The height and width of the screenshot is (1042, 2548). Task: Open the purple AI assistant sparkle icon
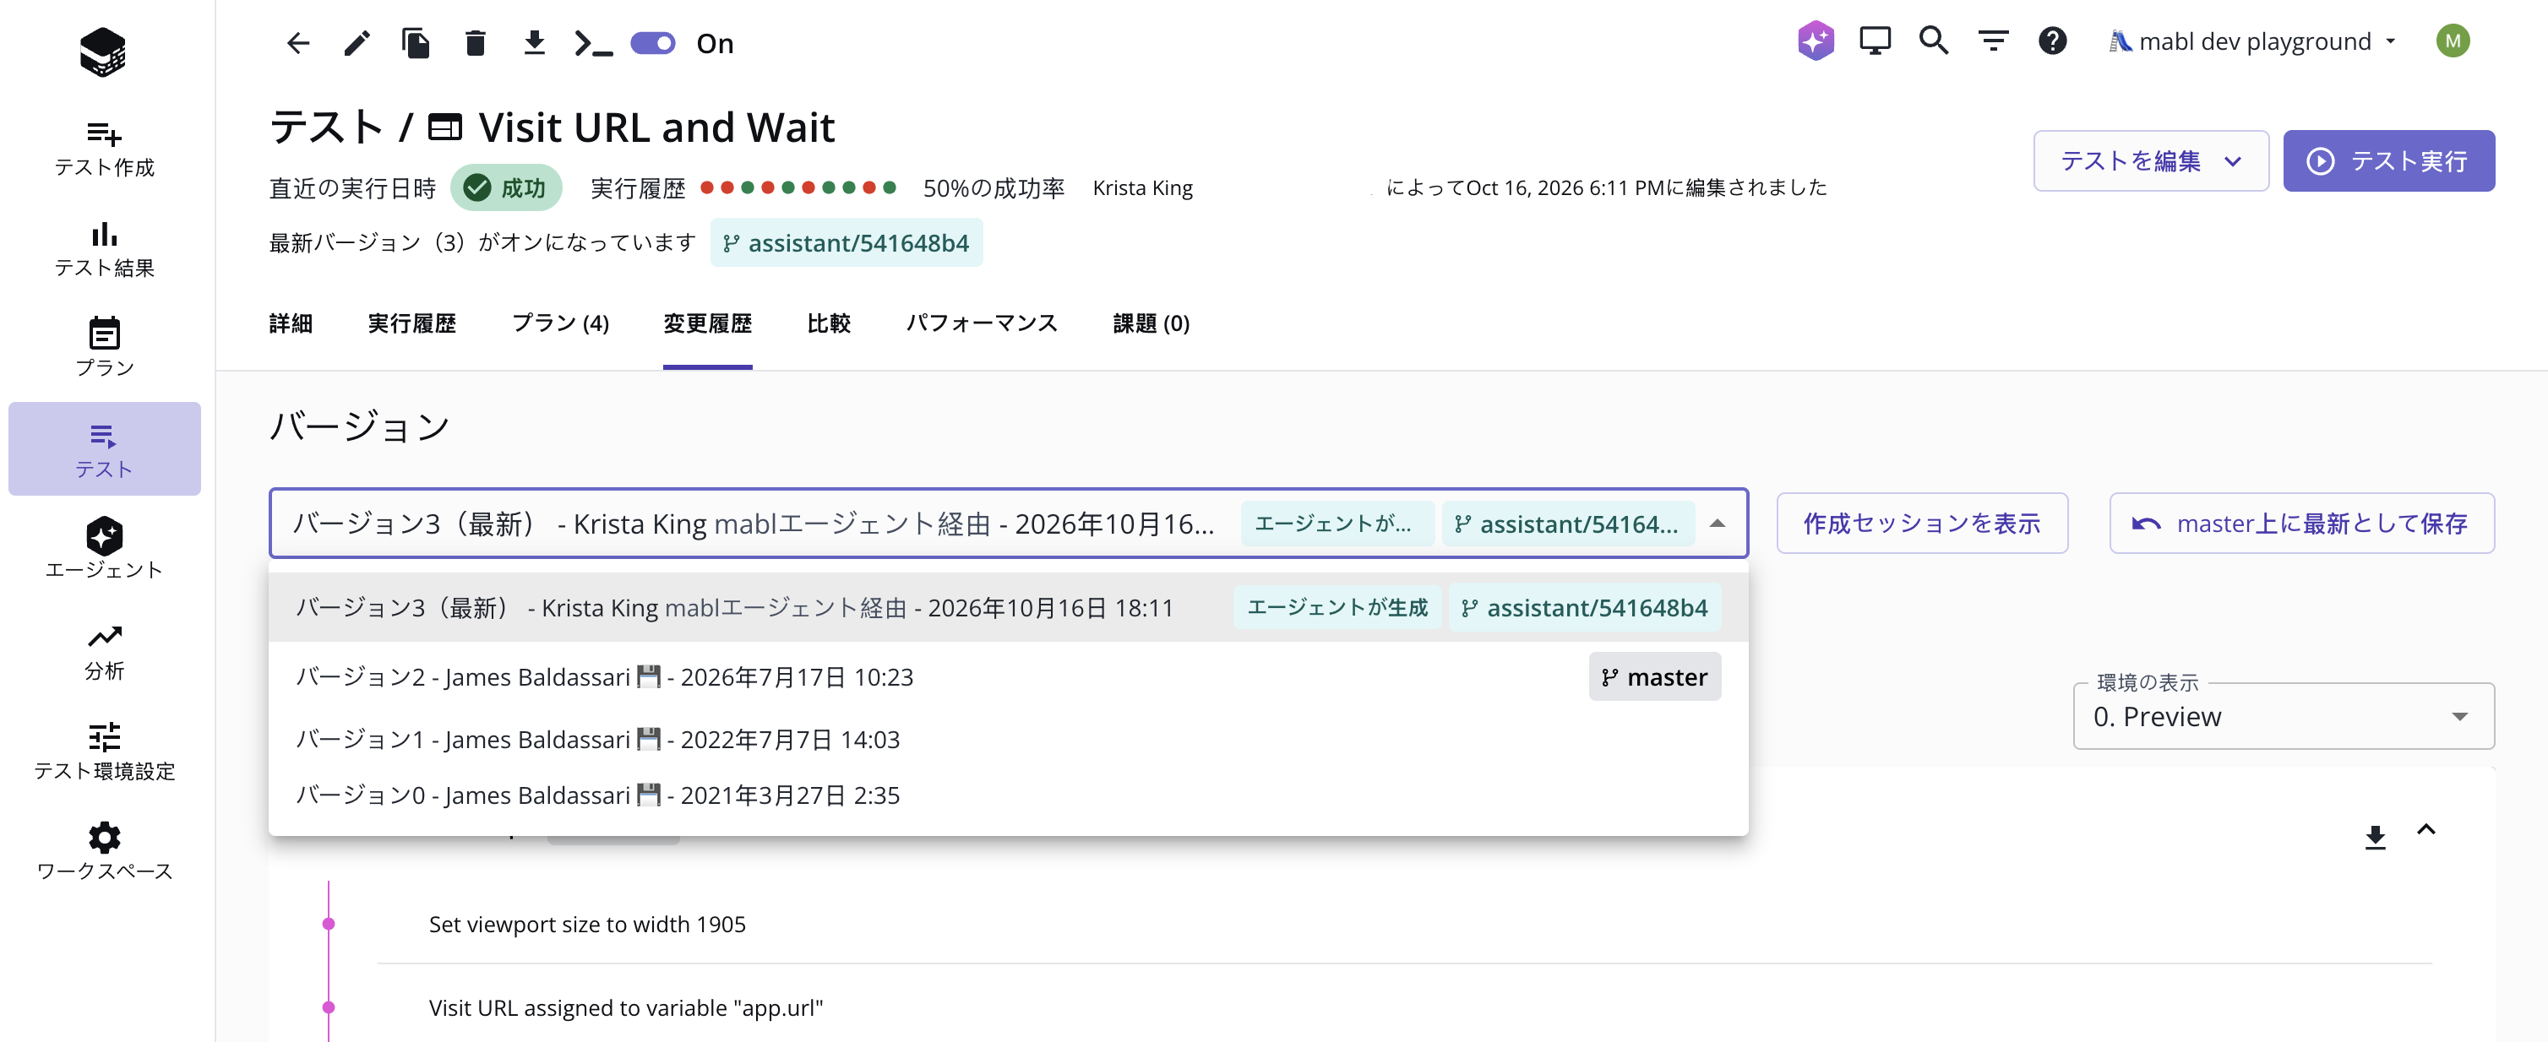pyautogui.click(x=1816, y=41)
